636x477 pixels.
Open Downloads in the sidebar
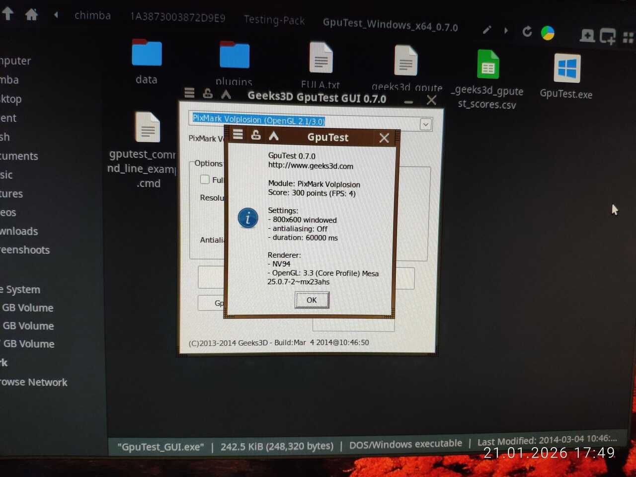tap(19, 231)
